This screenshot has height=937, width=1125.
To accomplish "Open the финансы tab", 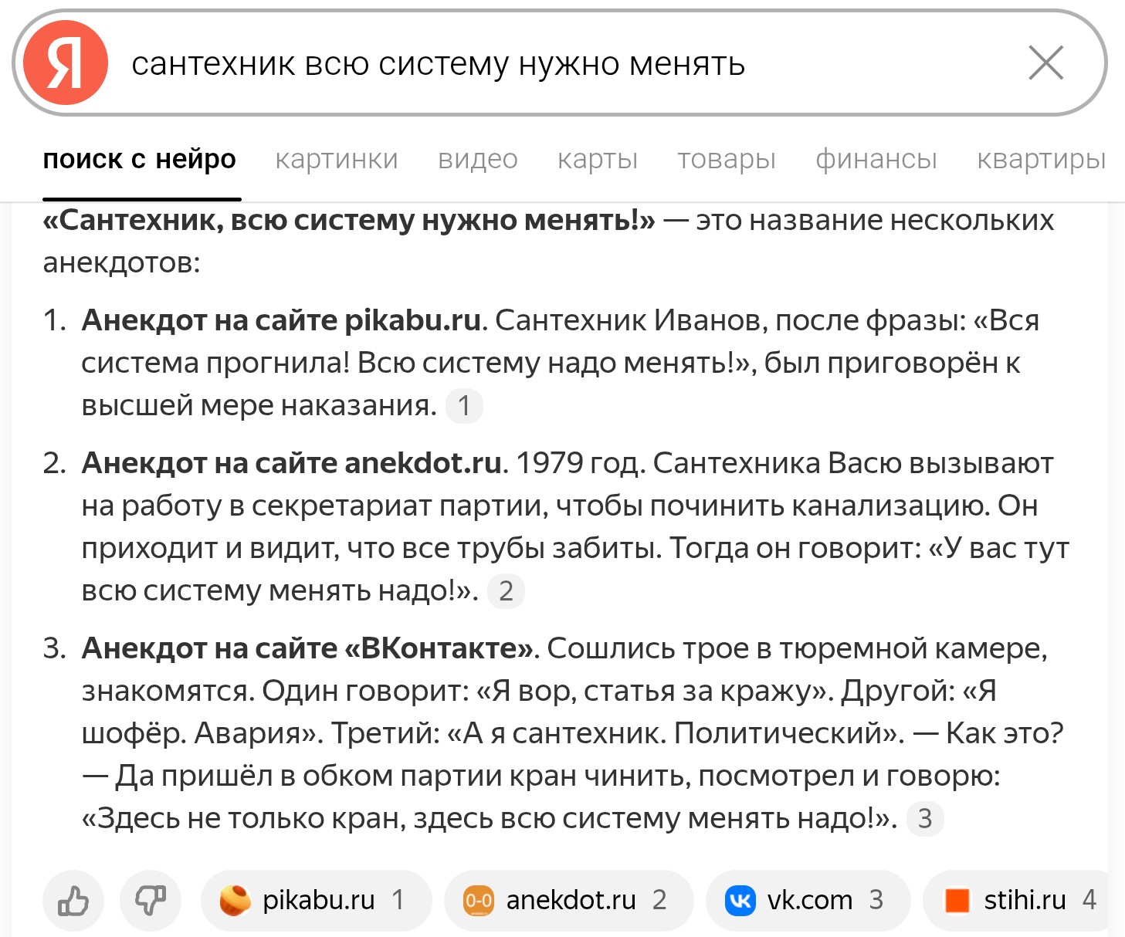I will point(876,159).
